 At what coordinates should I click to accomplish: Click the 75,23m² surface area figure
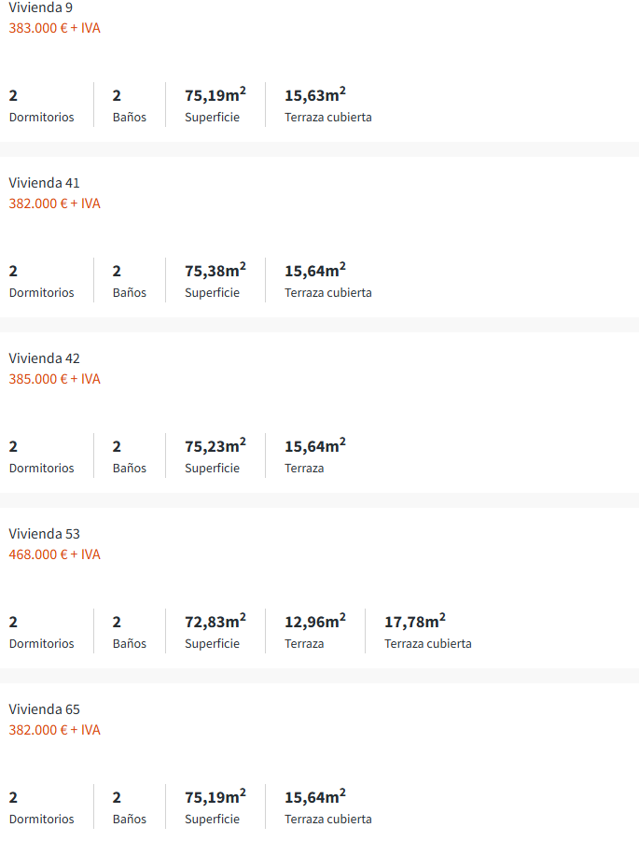pos(215,446)
